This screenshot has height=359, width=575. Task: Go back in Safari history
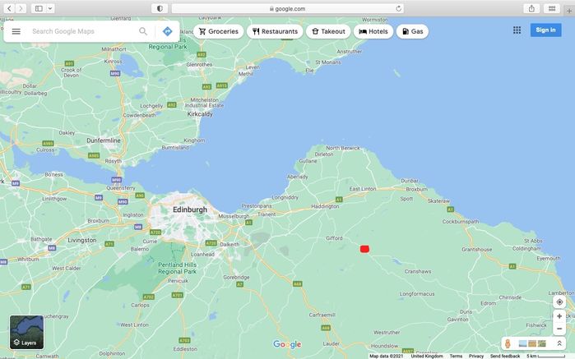click(9, 8)
